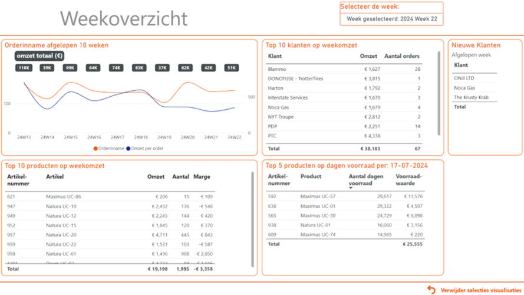The width and height of the screenshot is (524, 295).
Task: Select the Blammo customer row
Action: (x=277, y=70)
